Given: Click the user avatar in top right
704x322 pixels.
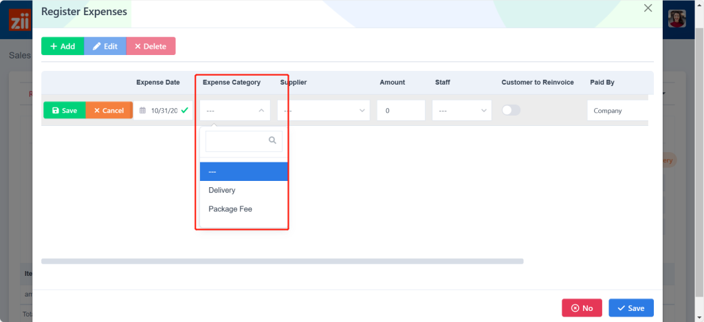Looking at the screenshot, I should pyautogui.click(x=679, y=19).
